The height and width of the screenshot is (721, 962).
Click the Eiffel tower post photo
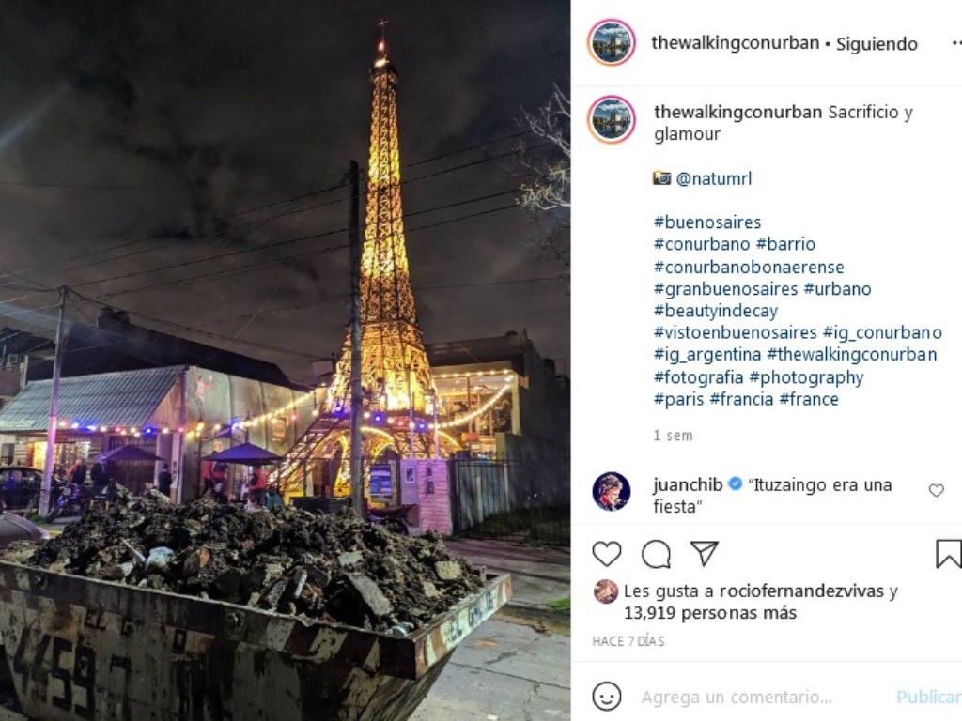point(285,360)
